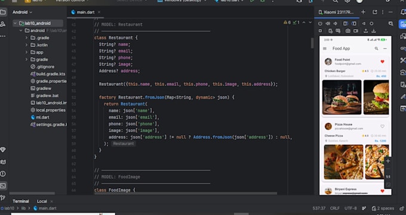Set device mirror zoom to 1:1
The height and width of the screenshot is (215, 406).
(x=388, y=177)
